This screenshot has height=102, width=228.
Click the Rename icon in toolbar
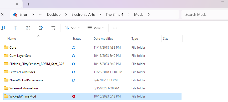pyautogui.click(x=28, y=28)
